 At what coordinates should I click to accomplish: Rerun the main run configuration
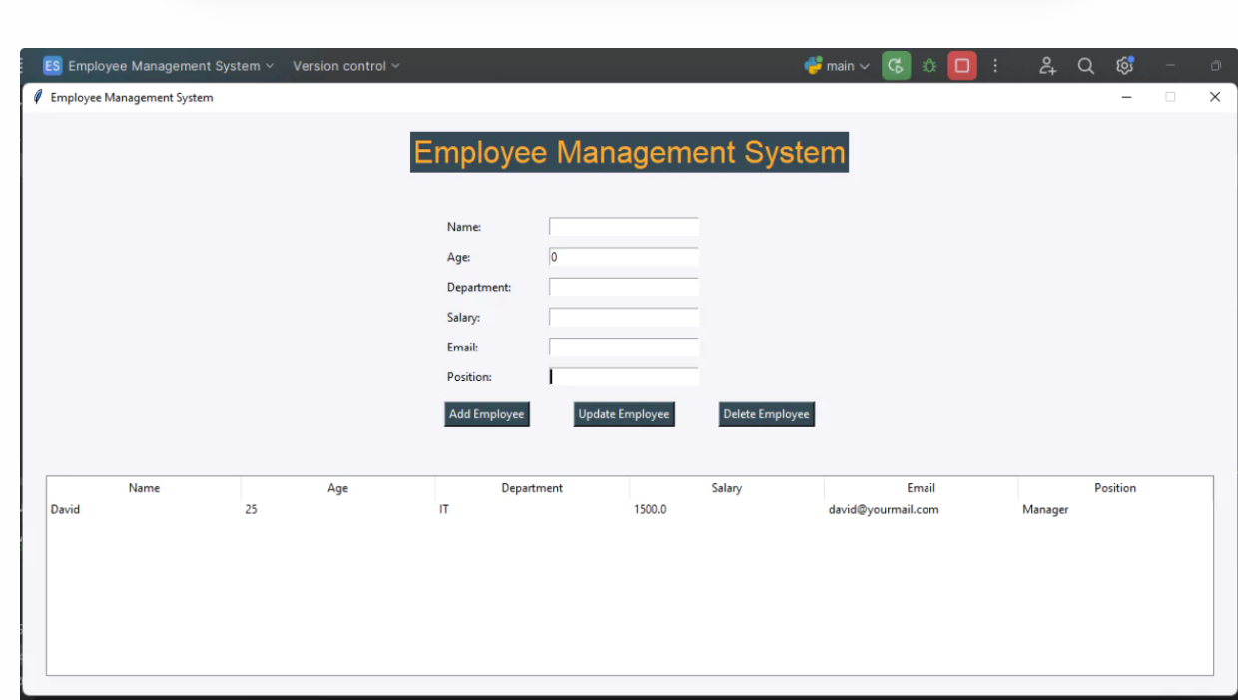click(896, 65)
